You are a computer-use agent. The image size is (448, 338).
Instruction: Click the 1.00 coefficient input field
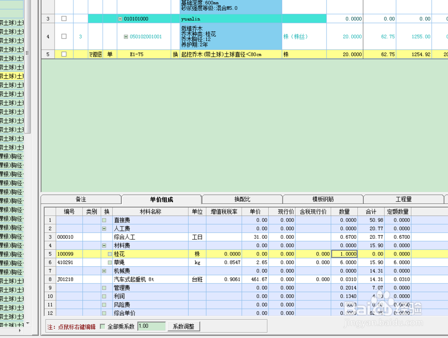[151, 326]
